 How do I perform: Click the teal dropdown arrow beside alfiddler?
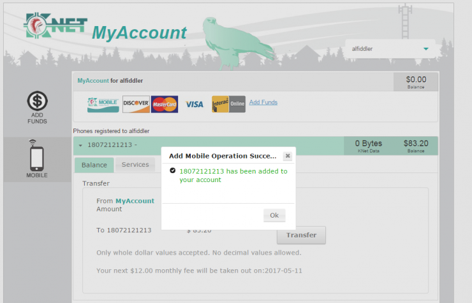(425, 49)
